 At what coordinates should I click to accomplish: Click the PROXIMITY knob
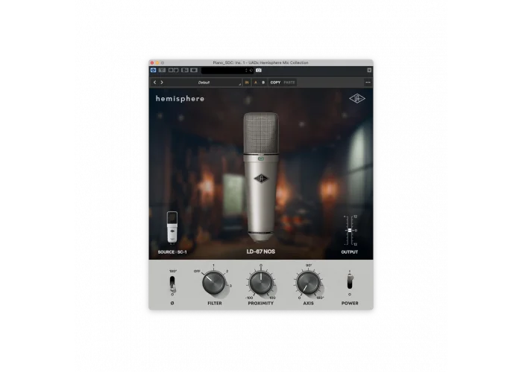tap(261, 283)
